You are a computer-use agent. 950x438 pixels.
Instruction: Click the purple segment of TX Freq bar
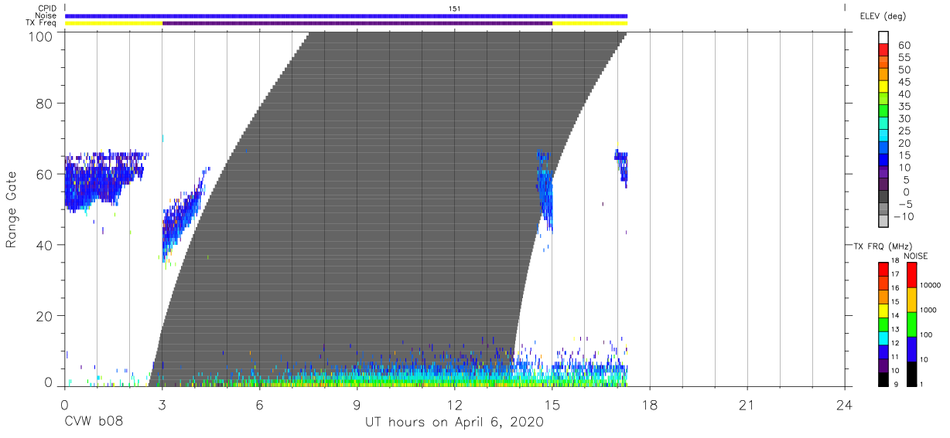pyautogui.click(x=357, y=23)
